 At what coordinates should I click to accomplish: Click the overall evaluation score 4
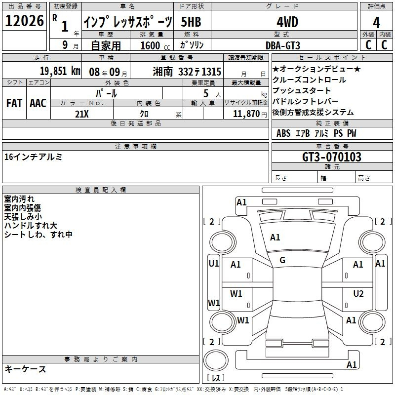click(x=376, y=22)
